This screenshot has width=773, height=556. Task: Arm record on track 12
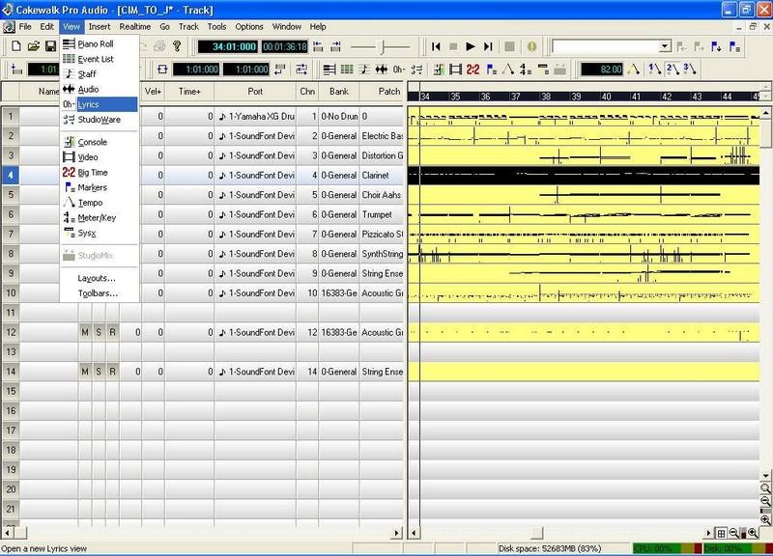pyautogui.click(x=112, y=333)
